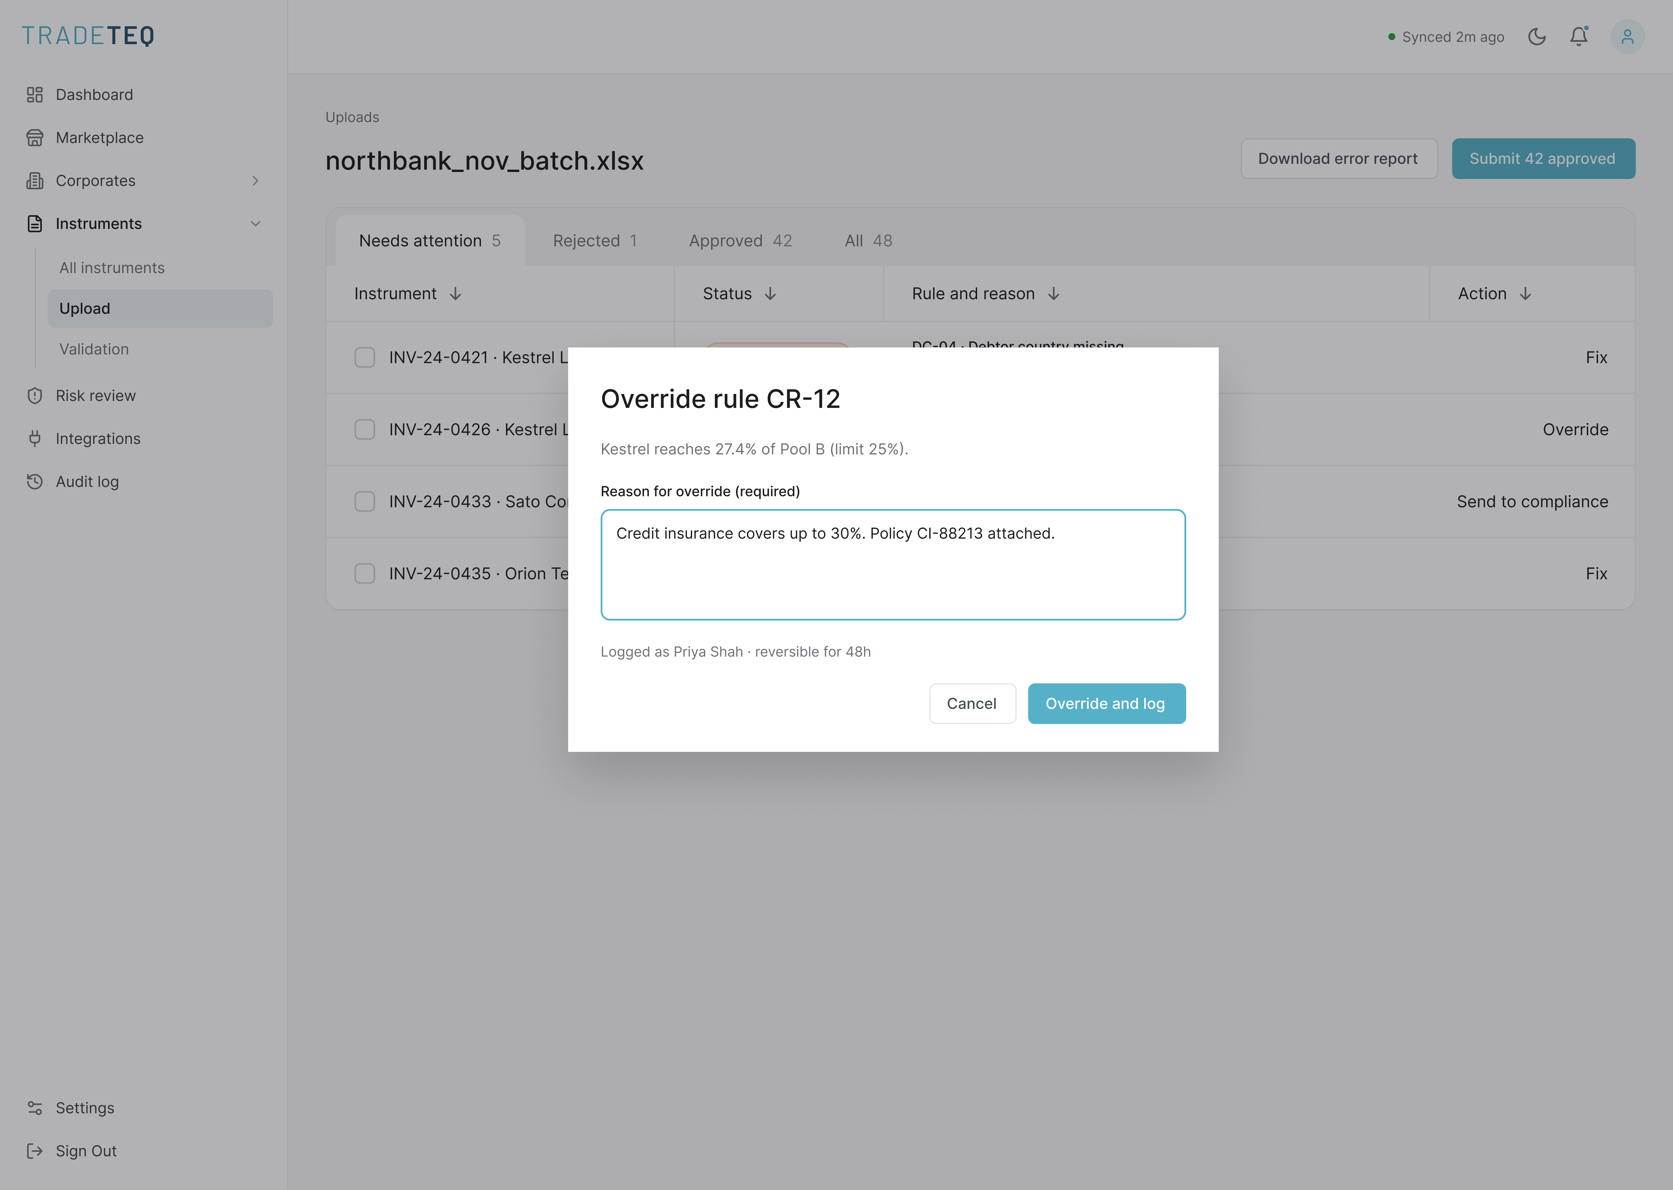Open the Audit log history icon

click(x=35, y=481)
